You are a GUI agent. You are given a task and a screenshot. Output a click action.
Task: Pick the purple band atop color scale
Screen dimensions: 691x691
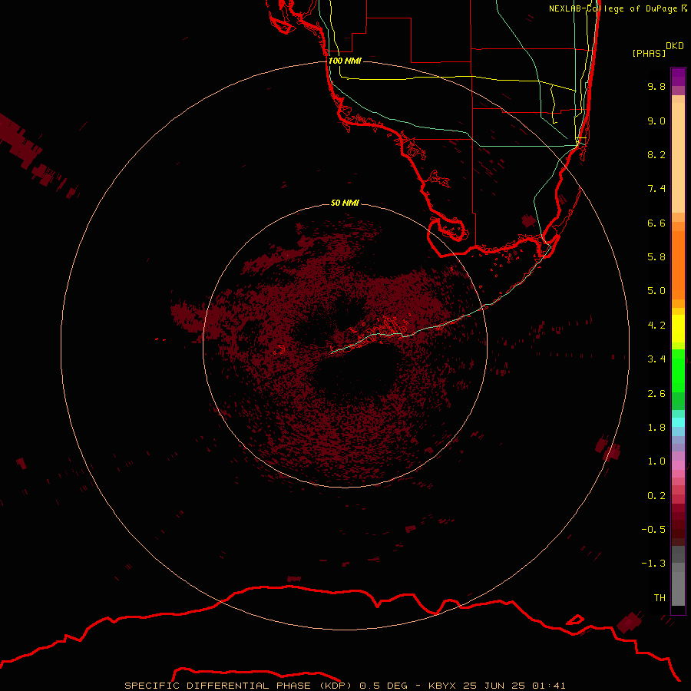[x=678, y=77]
